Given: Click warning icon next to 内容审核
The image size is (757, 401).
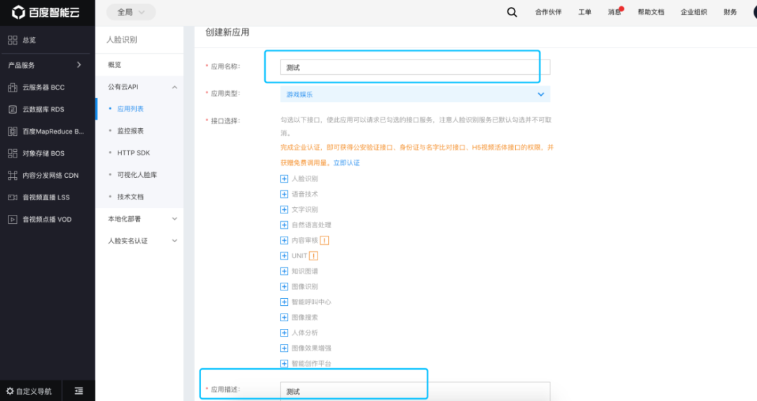Looking at the screenshot, I should click(x=324, y=241).
